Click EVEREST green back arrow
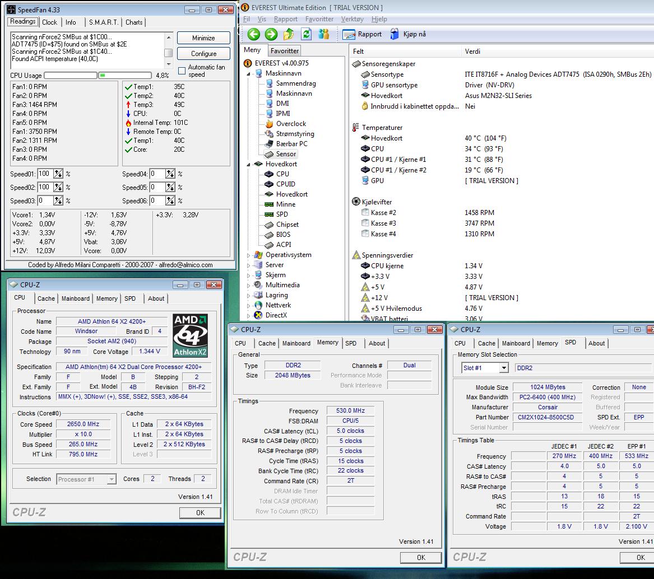This screenshot has width=654, height=579. pos(254,34)
